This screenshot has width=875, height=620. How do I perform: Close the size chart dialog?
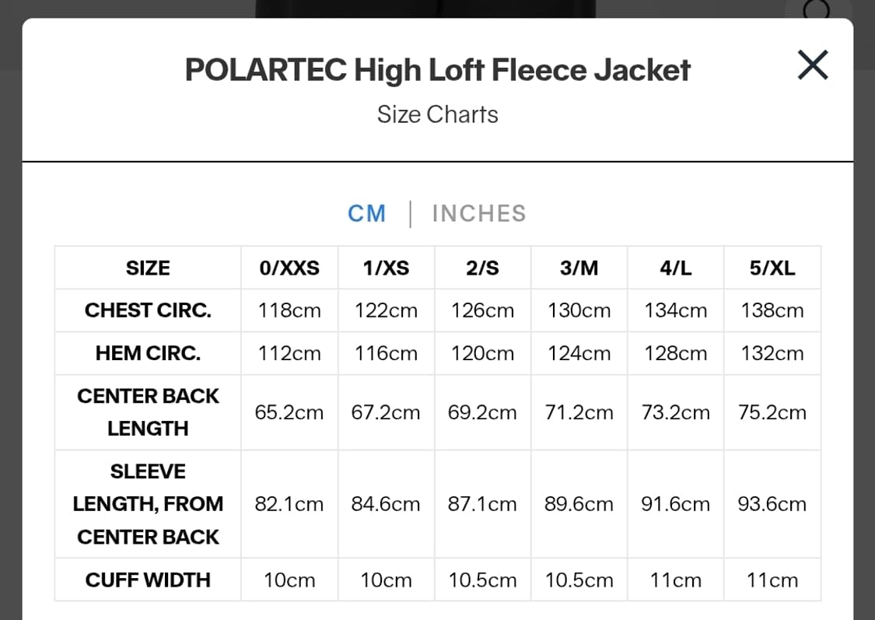tap(812, 65)
